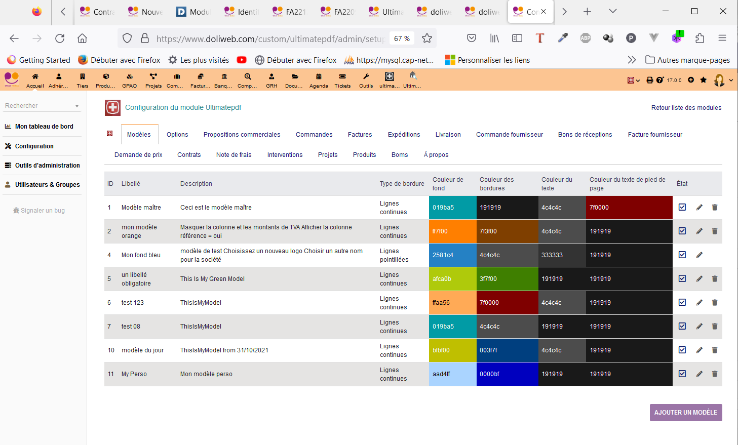The image size is (738, 445).
Task: Delete the My Perso model via trash icon
Action: pyautogui.click(x=715, y=374)
